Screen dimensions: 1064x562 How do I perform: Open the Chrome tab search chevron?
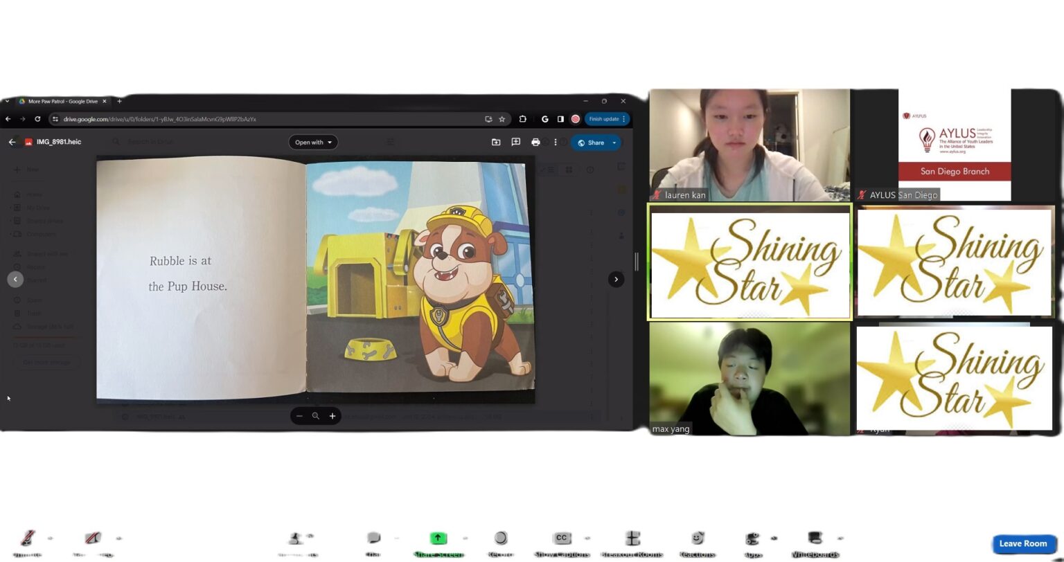coord(7,101)
